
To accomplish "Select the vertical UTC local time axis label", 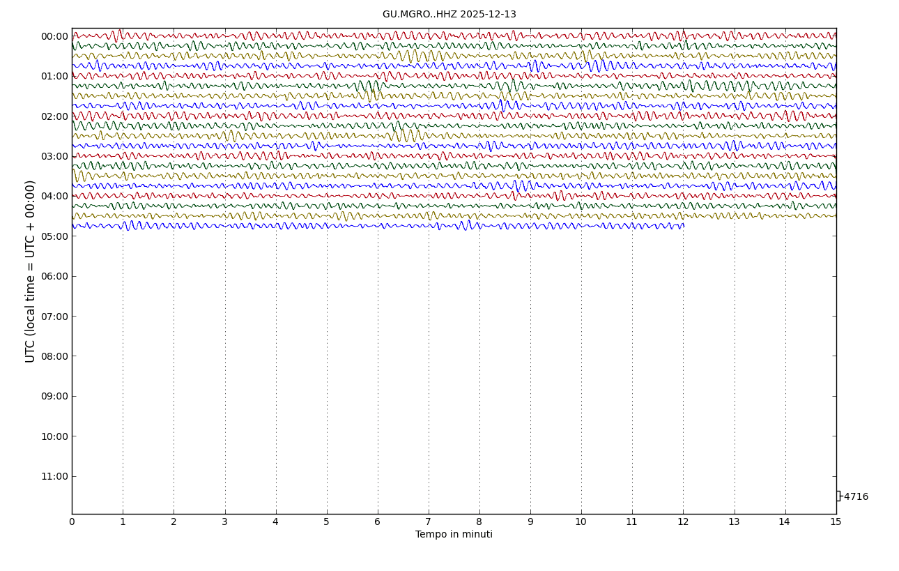I will click(x=31, y=271).
